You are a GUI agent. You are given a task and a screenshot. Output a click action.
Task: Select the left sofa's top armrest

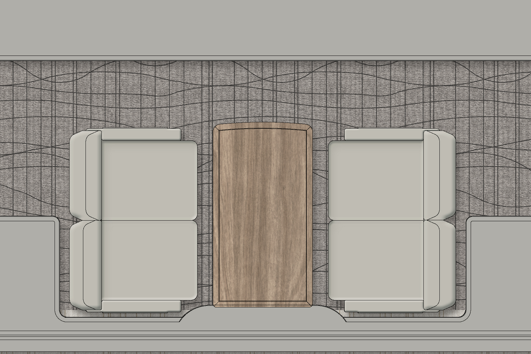140,134
